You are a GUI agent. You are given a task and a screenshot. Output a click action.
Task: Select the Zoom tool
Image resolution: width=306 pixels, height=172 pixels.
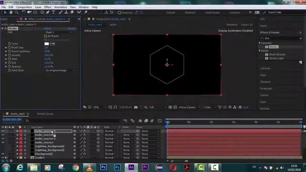point(17,12)
